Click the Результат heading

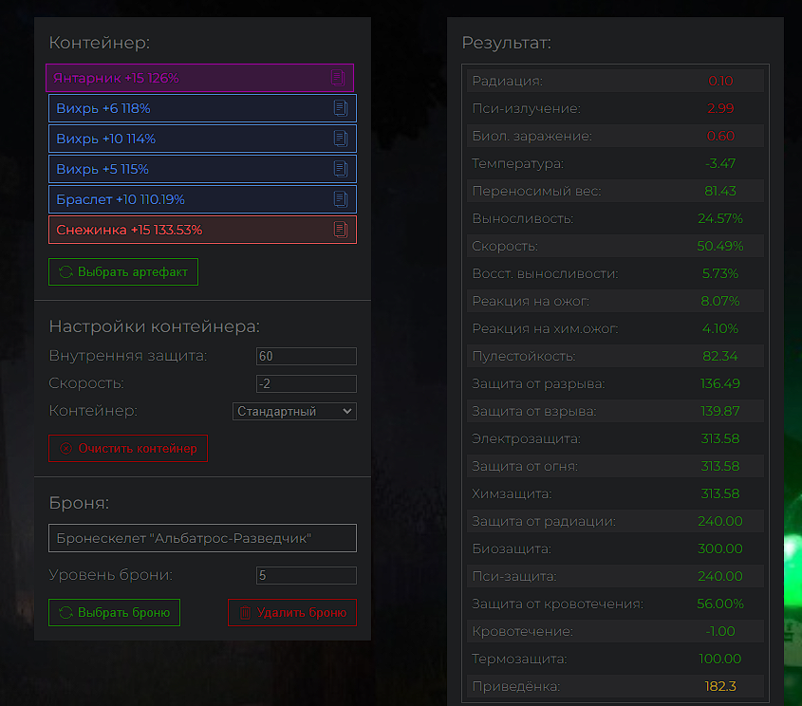click(507, 43)
